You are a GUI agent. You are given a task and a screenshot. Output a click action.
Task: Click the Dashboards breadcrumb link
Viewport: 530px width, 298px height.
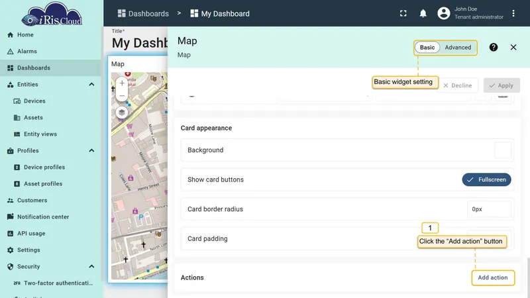pos(143,13)
